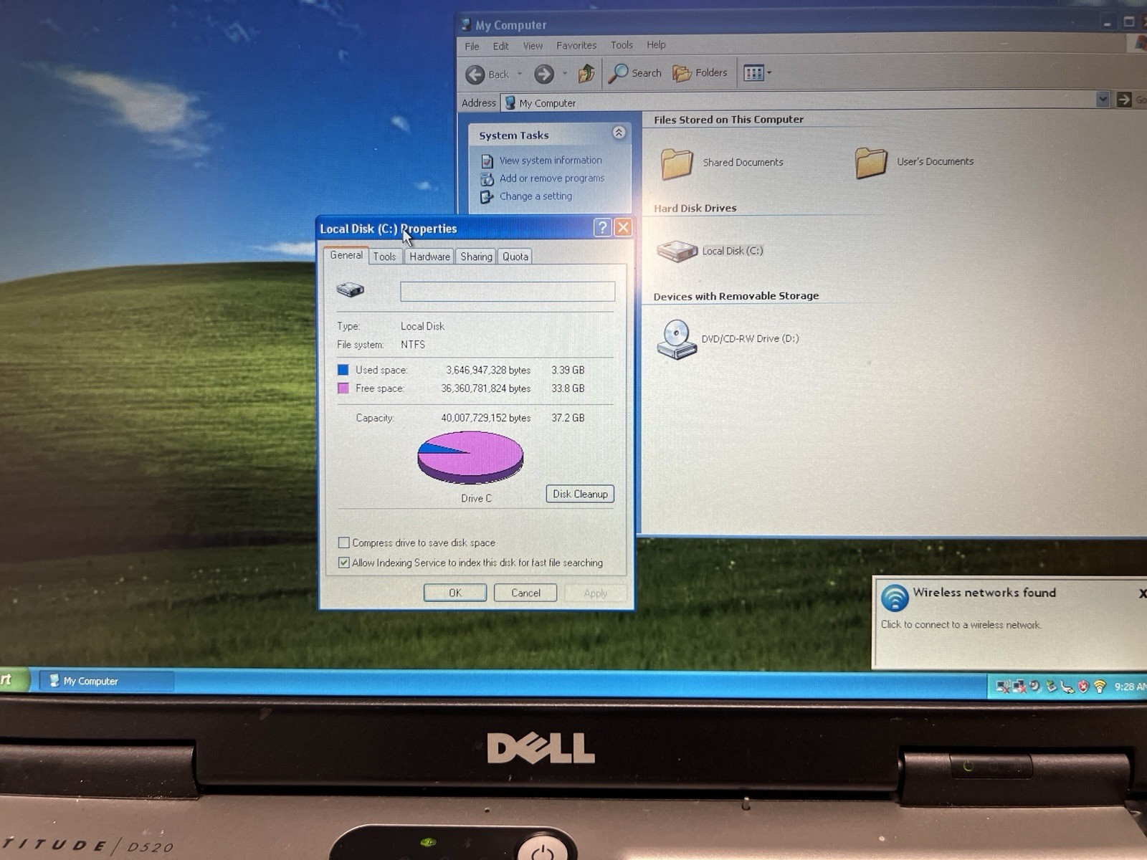
Task: Open the File menu
Action: pyautogui.click(x=472, y=47)
